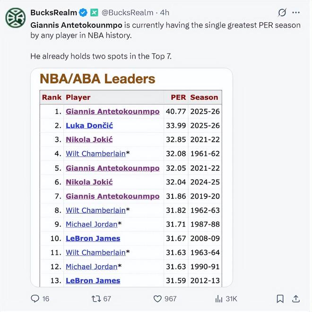This screenshot has width=312, height=312.
Task: Share the post using the share icon
Action: click(296, 298)
